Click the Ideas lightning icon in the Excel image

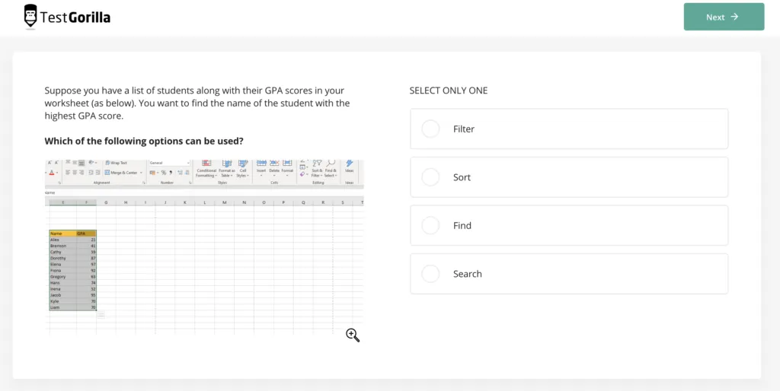[x=349, y=164]
